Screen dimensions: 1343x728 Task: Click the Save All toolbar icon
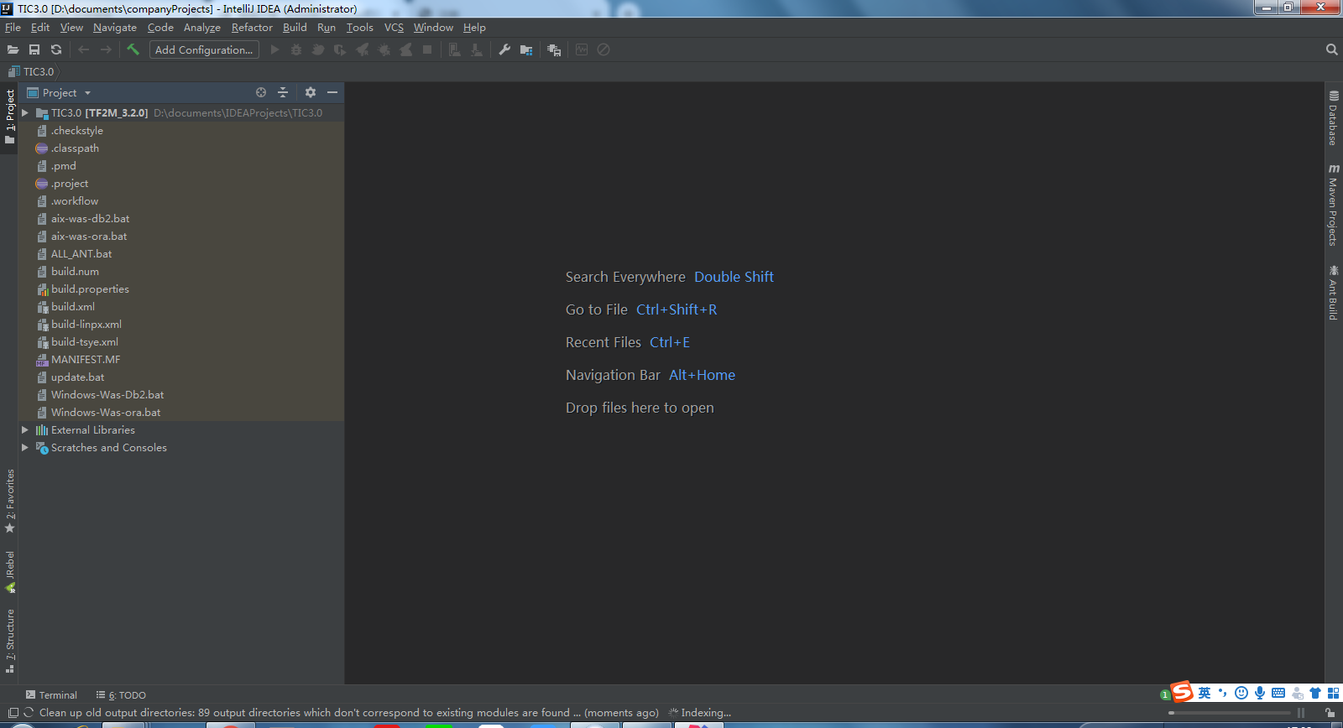[x=34, y=50]
